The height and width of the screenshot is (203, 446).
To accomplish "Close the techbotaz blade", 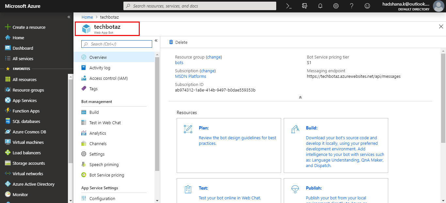I will click(x=441, y=26).
